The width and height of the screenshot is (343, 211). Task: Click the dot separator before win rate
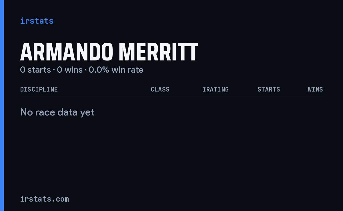coord(85,70)
